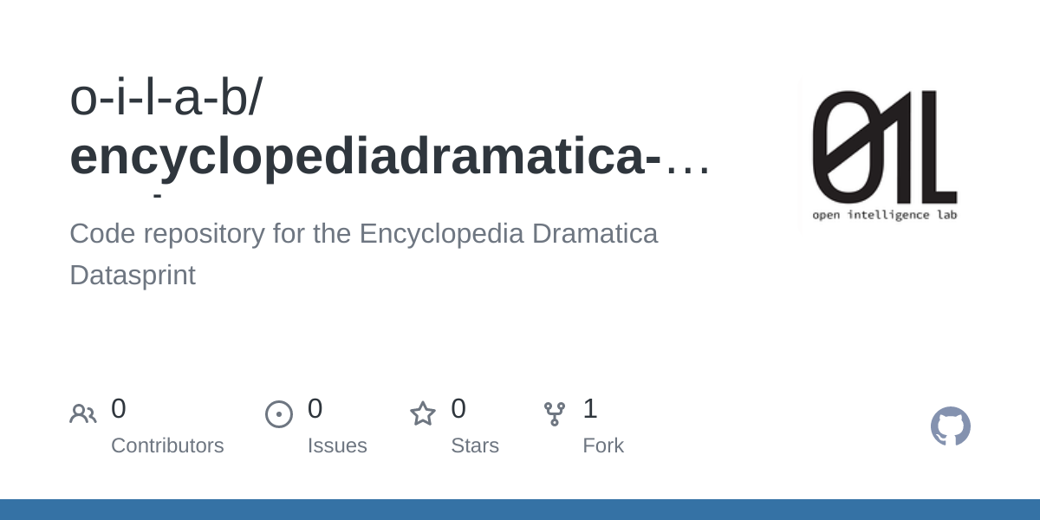Image resolution: width=1040 pixels, height=520 pixels.
Task: Click the Fork branch icon
Action: point(555,414)
